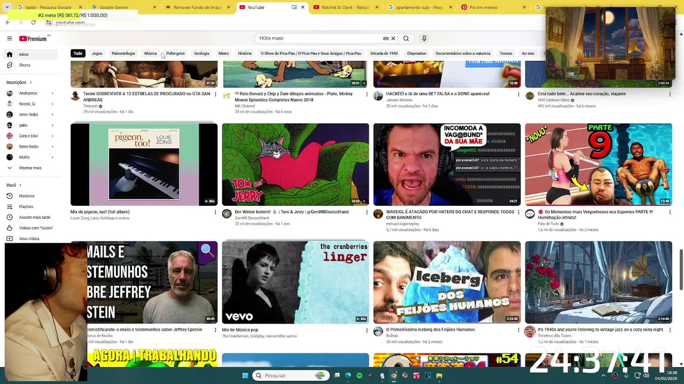684x384 pixels.
Task: Select the Jogos filter chip
Action: 97,53
